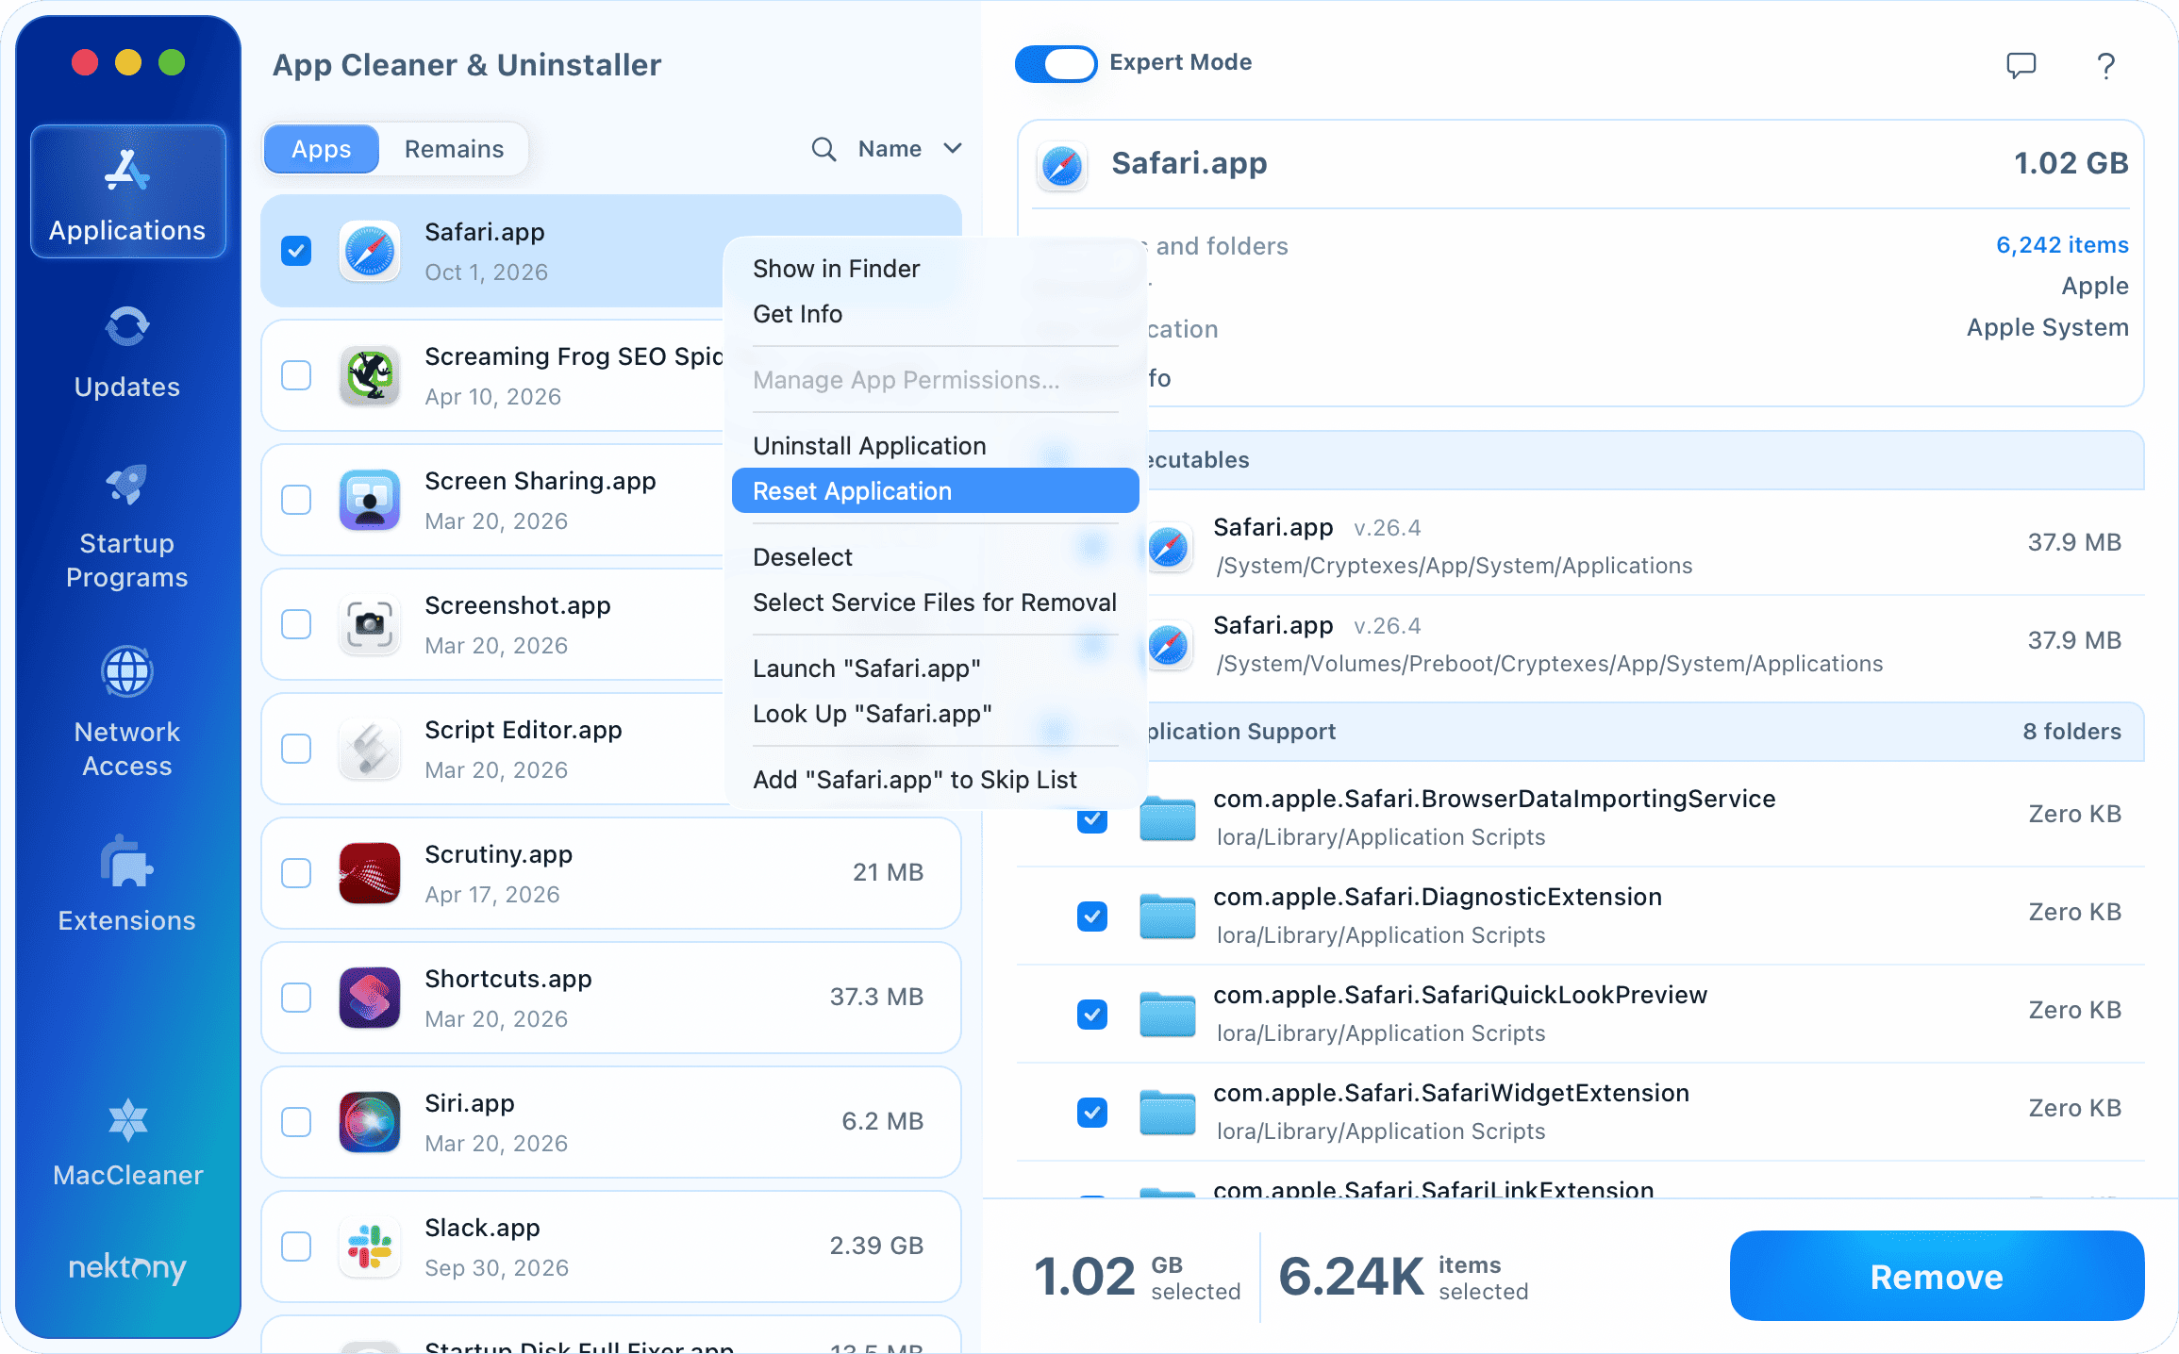Check the Slack.app checkbox

pyautogui.click(x=296, y=1247)
